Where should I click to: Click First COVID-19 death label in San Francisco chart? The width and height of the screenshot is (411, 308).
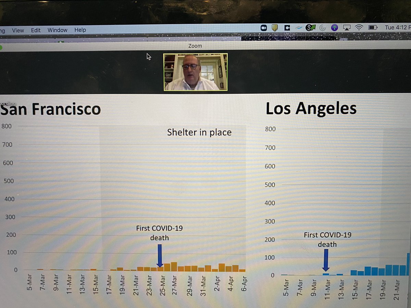click(159, 233)
